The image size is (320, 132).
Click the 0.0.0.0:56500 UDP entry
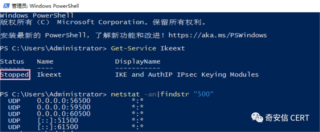coord(64,101)
